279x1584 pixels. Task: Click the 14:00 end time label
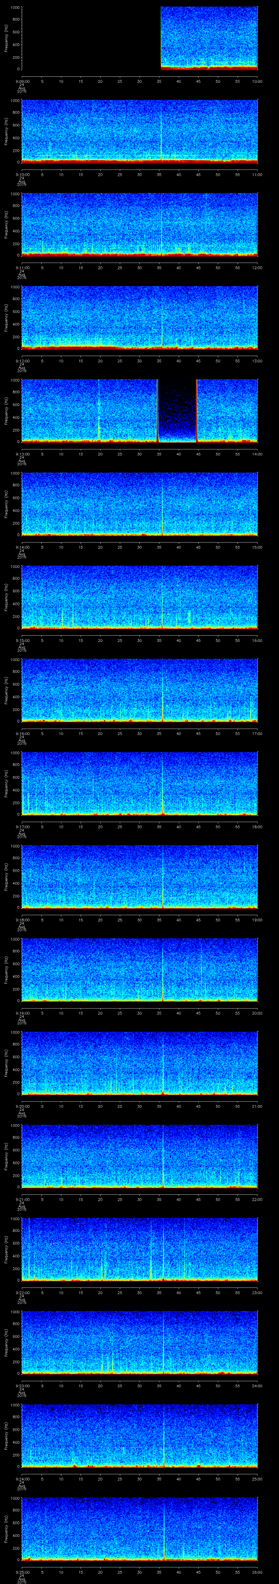pyautogui.click(x=257, y=454)
